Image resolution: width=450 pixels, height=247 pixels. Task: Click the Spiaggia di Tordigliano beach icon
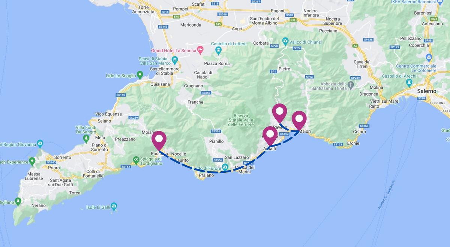[136, 160]
